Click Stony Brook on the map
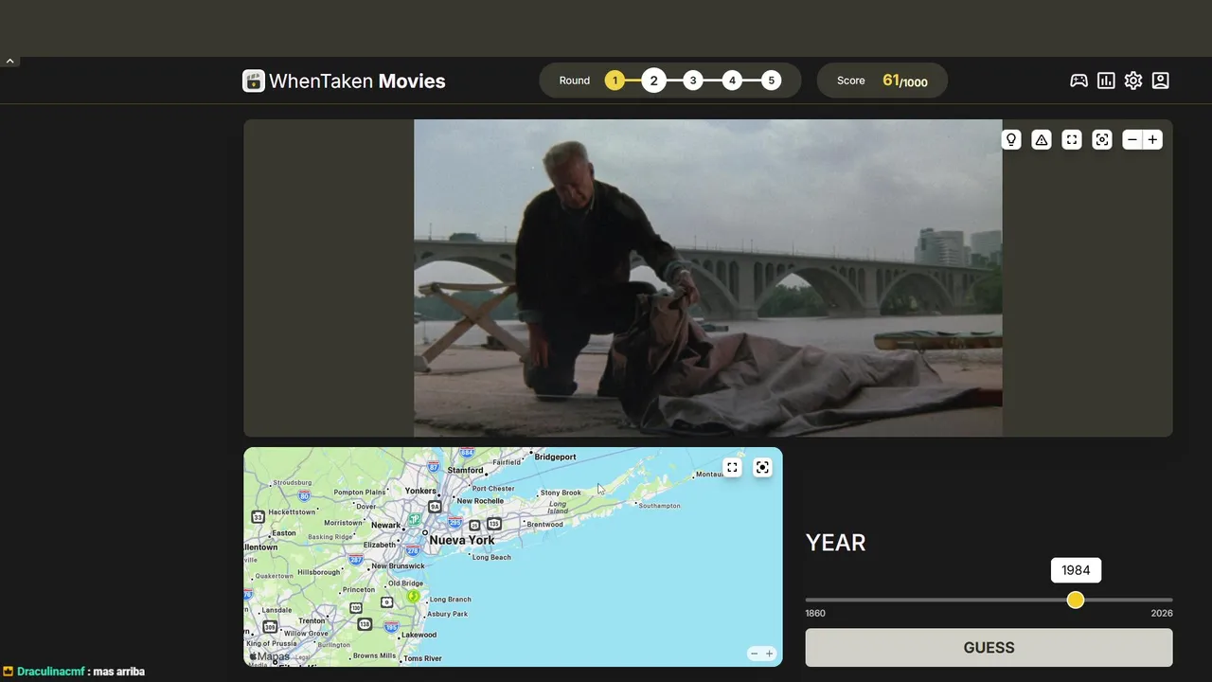This screenshot has height=682, width=1212. coord(561,493)
